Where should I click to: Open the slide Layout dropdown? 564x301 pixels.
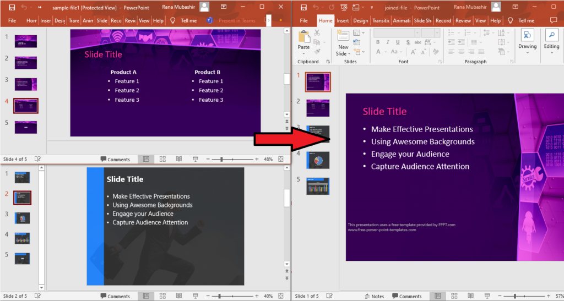357,33
